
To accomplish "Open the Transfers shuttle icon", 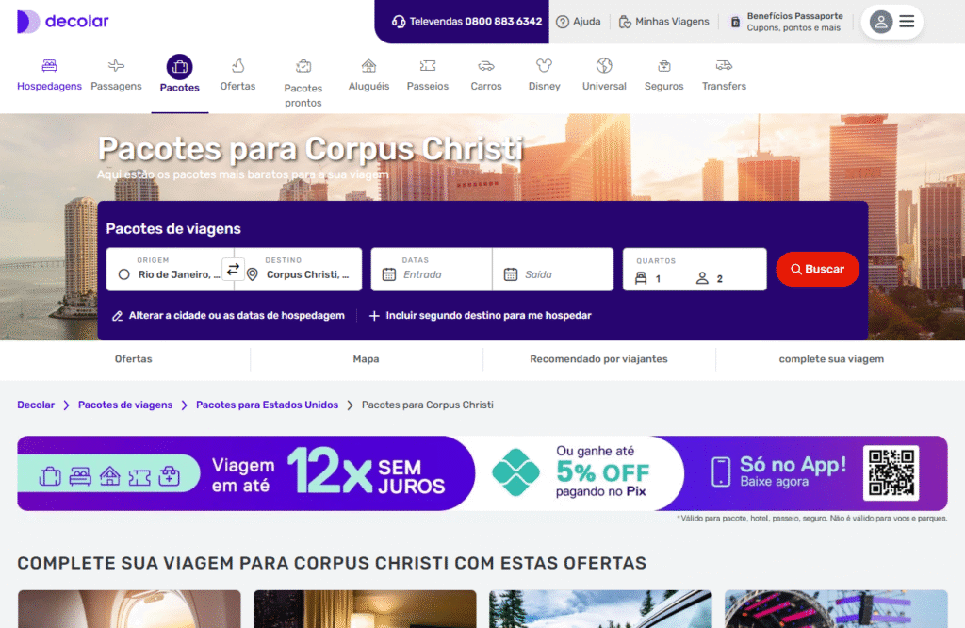I will click(724, 65).
